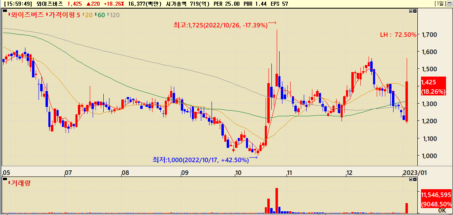Click the 11 month axis label
This screenshot has height=215, width=453.
pyautogui.click(x=289, y=173)
